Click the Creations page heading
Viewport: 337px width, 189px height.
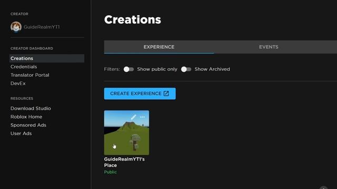click(x=133, y=20)
